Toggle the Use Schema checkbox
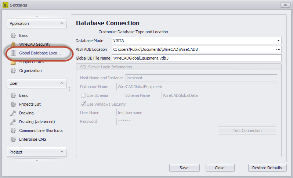This screenshot has width=293, height=178. point(83,95)
